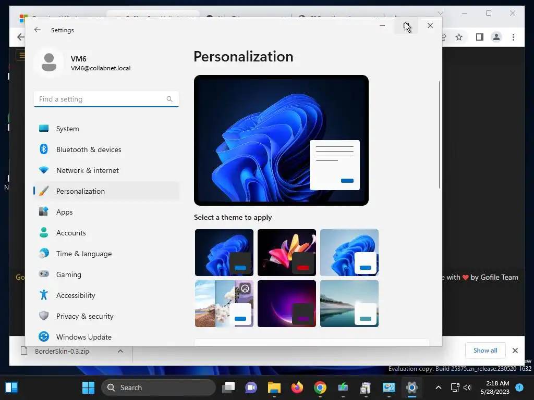Open the notification badge in the tray
The width and height of the screenshot is (534, 400).
point(519,387)
